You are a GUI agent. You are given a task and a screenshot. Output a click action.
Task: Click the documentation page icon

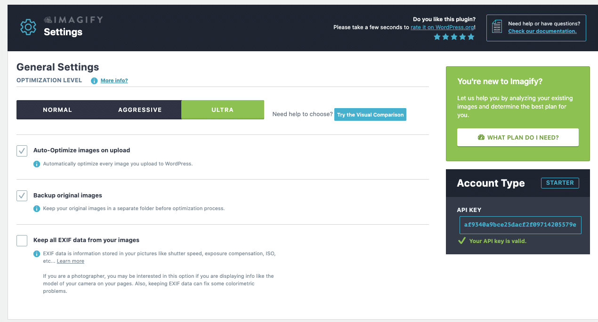click(497, 27)
